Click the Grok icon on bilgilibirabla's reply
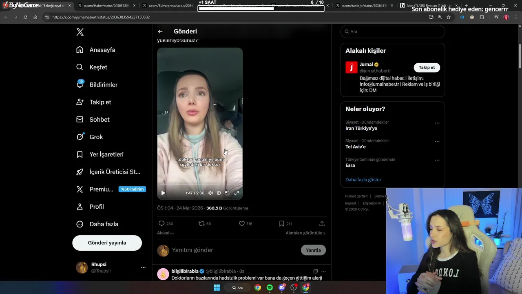This screenshot has width=522, height=294. pos(315,271)
